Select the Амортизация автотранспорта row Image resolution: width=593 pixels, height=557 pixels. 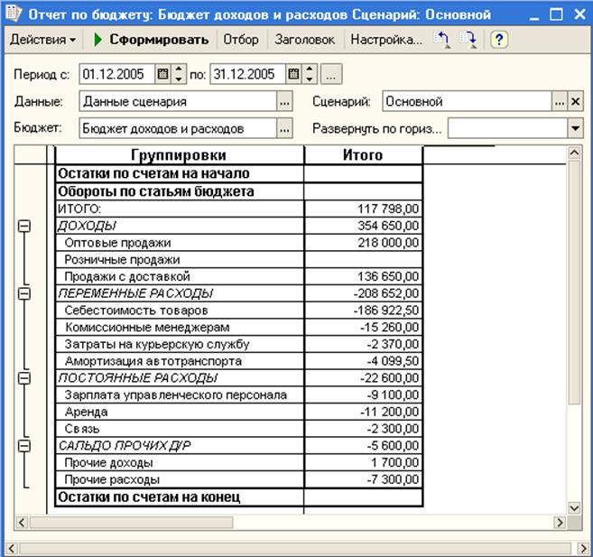[x=238, y=361]
